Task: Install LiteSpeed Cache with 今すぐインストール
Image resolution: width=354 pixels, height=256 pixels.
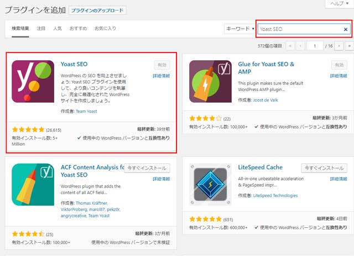Action: point(324,168)
